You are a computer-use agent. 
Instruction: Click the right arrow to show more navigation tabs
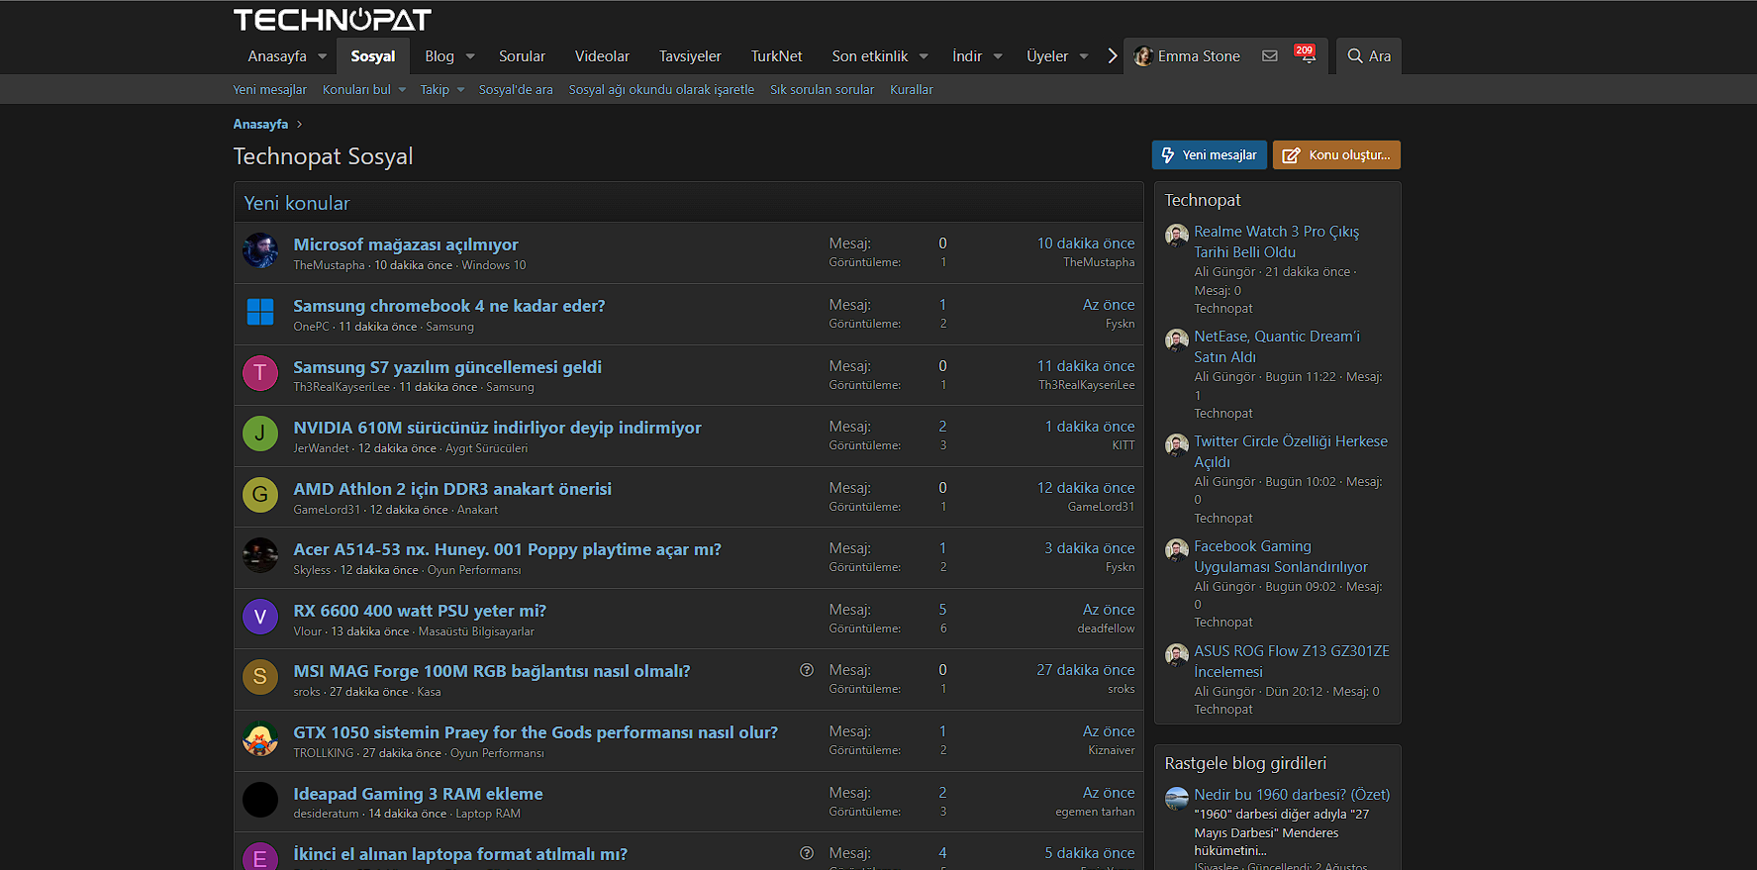[x=1113, y=56]
